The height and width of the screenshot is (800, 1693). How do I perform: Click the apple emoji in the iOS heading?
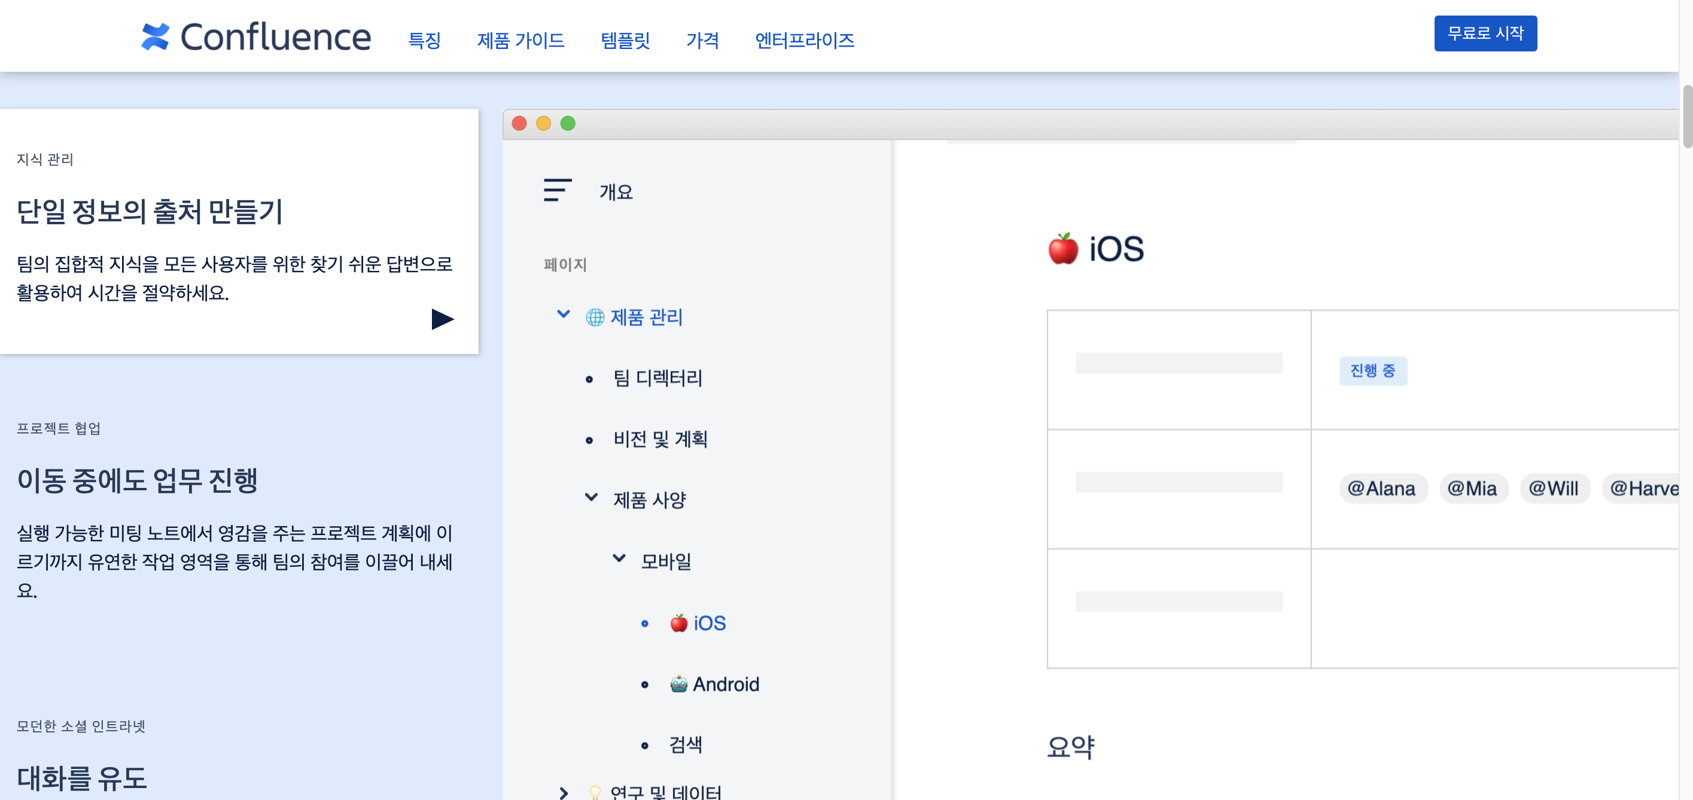tap(1062, 249)
